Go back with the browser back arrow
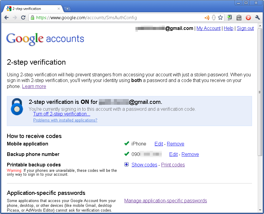This screenshot has height=214, width=264. [6, 17]
